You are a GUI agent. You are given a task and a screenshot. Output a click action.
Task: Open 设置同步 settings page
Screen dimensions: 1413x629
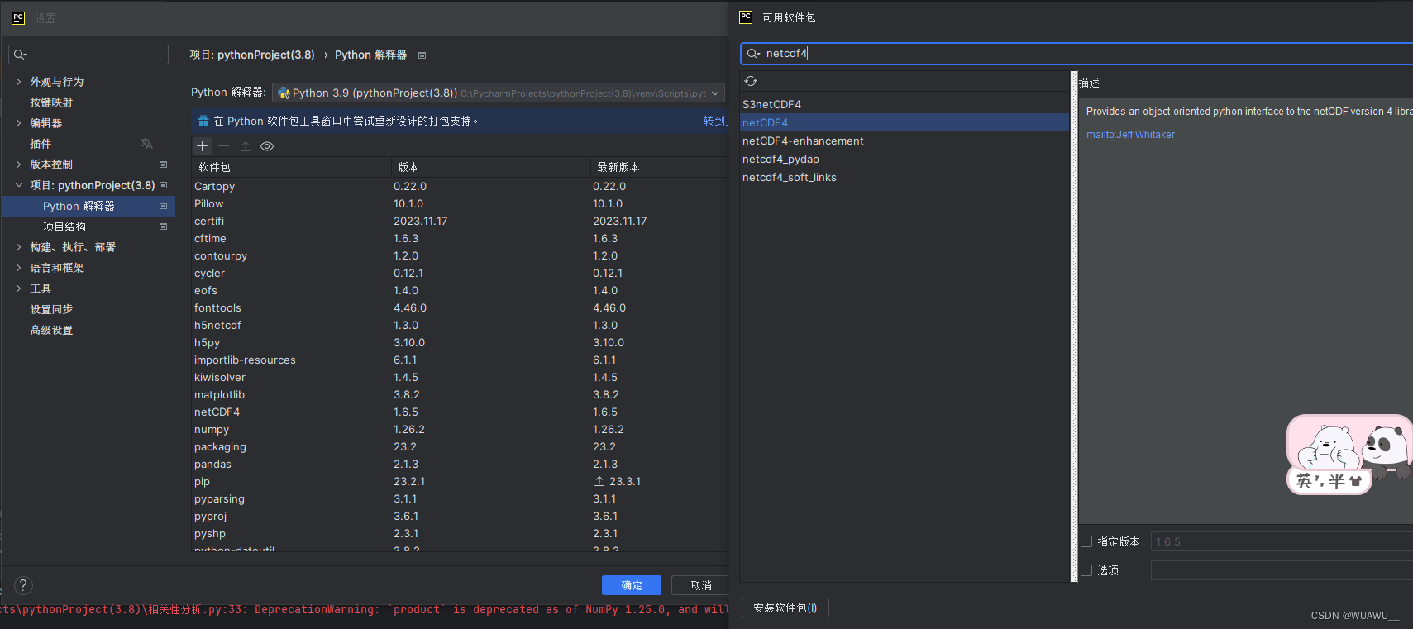[x=51, y=309]
